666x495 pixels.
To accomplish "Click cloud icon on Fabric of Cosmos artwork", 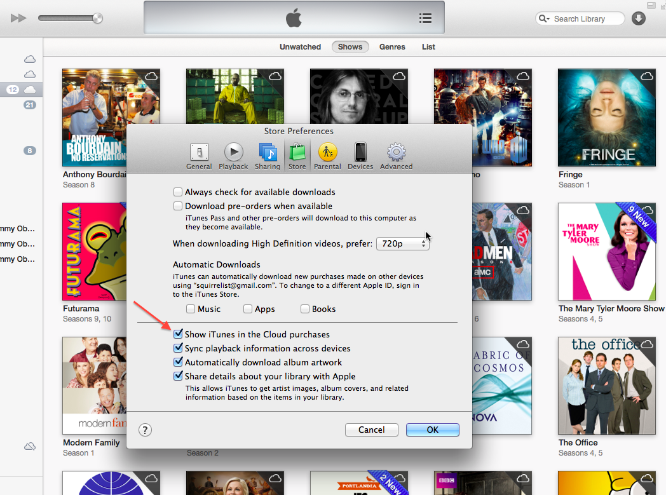I will [x=523, y=344].
